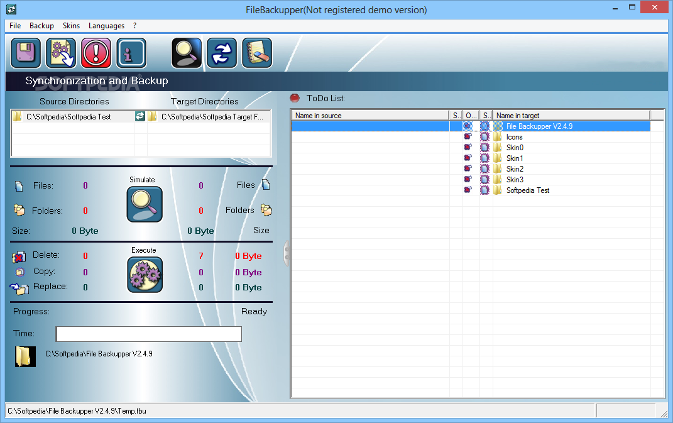Open the ? help menu
Image resolution: width=673 pixels, height=423 pixels.
134,26
